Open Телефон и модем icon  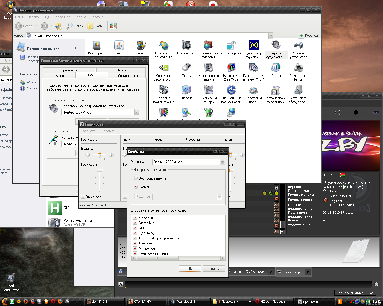[254, 94]
